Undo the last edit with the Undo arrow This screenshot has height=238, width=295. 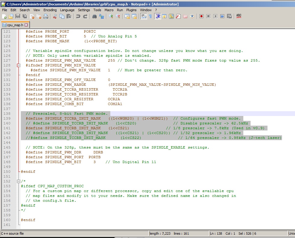pyautogui.click(x=78, y=17)
